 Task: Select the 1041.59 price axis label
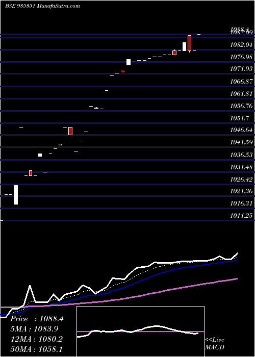click(241, 142)
